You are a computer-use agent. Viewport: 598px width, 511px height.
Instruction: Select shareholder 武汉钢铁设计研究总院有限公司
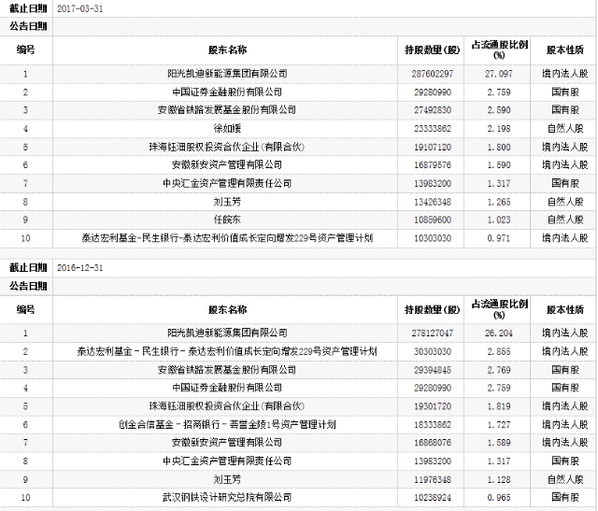227,497
